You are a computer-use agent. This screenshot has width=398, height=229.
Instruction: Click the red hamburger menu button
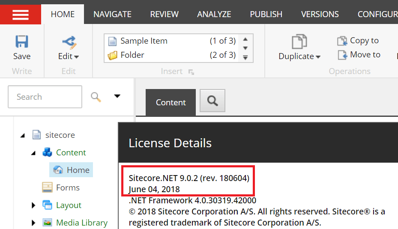click(x=21, y=14)
